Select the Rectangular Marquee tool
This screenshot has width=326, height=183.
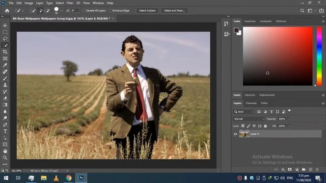5,32
